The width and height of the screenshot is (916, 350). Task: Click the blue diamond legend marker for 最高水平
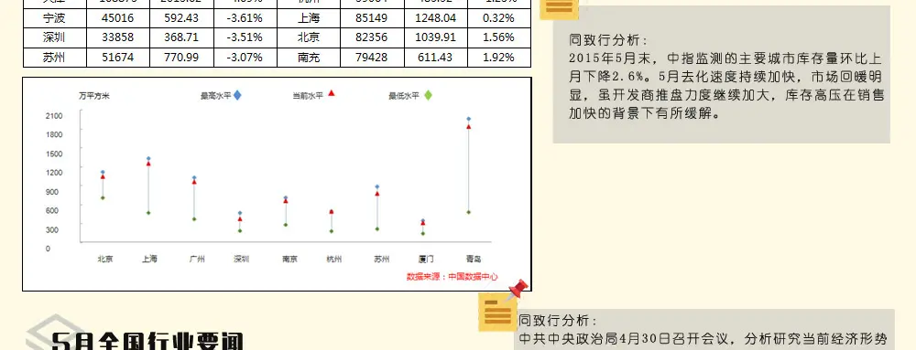click(237, 95)
